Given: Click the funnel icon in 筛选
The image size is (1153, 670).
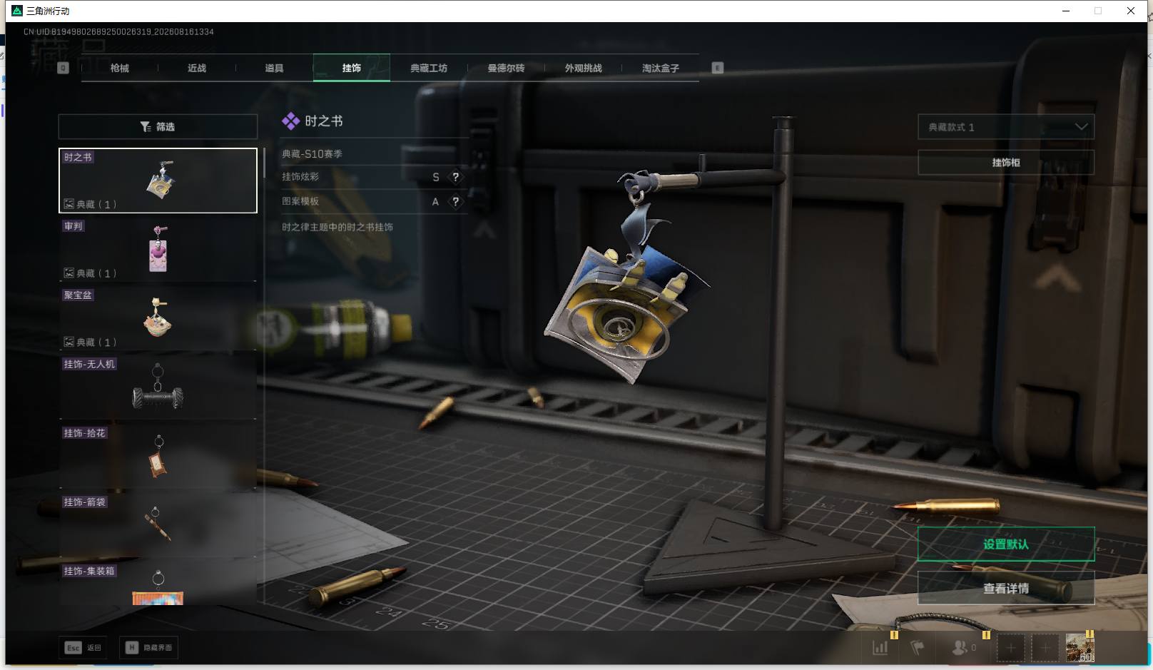Looking at the screenshot, I should pos(146,126).
